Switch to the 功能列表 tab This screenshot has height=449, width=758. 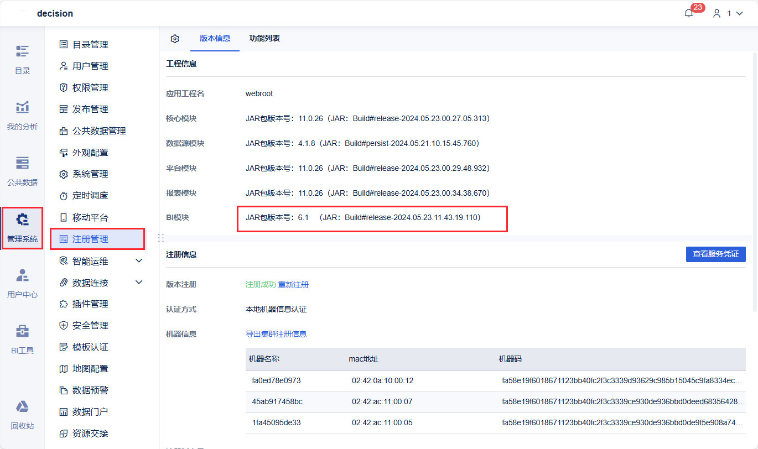coord(264,38)
